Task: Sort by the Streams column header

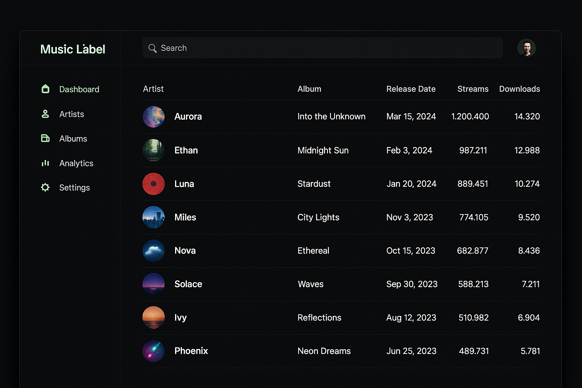Action: (473, 89)
